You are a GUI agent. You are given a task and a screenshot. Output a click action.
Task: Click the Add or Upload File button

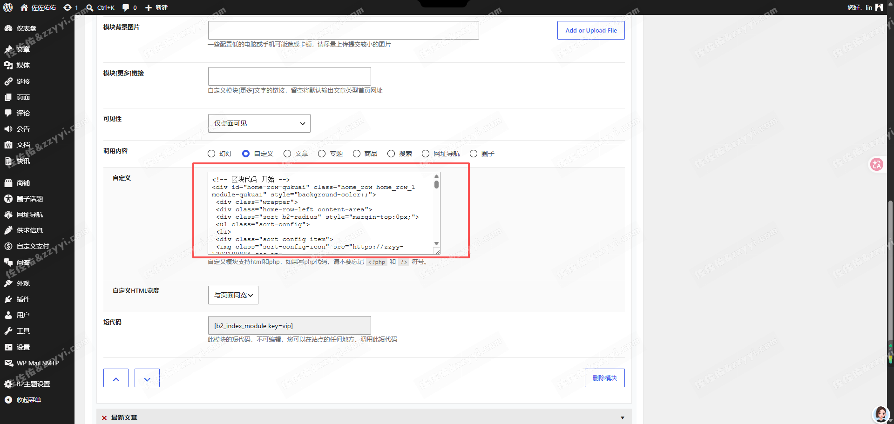point(591,30)
